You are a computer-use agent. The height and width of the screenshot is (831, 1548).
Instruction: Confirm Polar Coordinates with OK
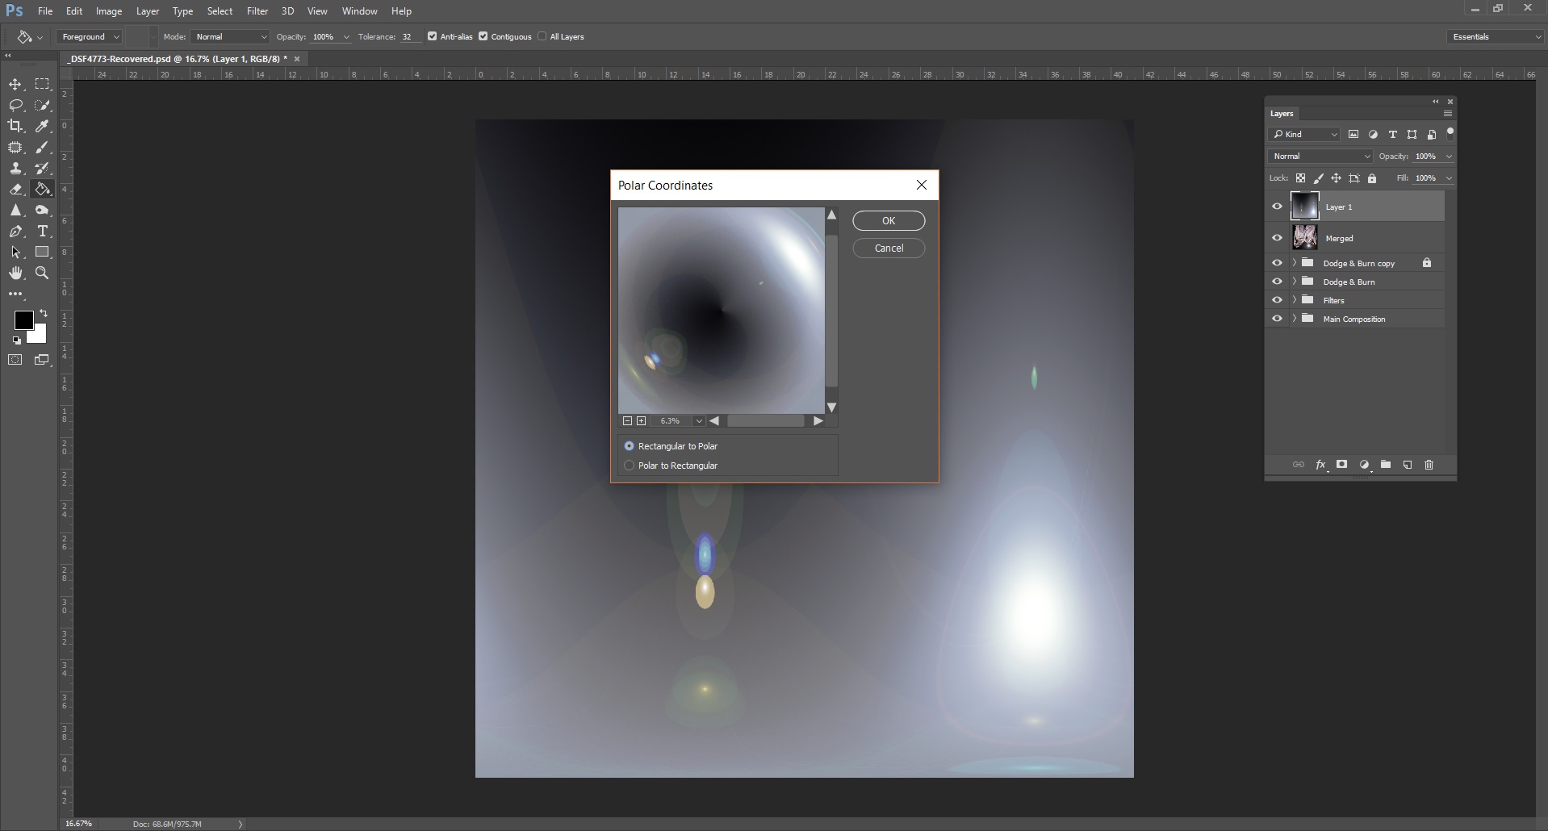[x=888, y=220]
